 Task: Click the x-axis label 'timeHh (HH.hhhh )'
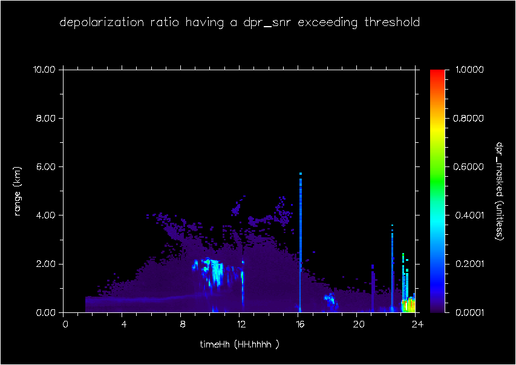point(240,344)
